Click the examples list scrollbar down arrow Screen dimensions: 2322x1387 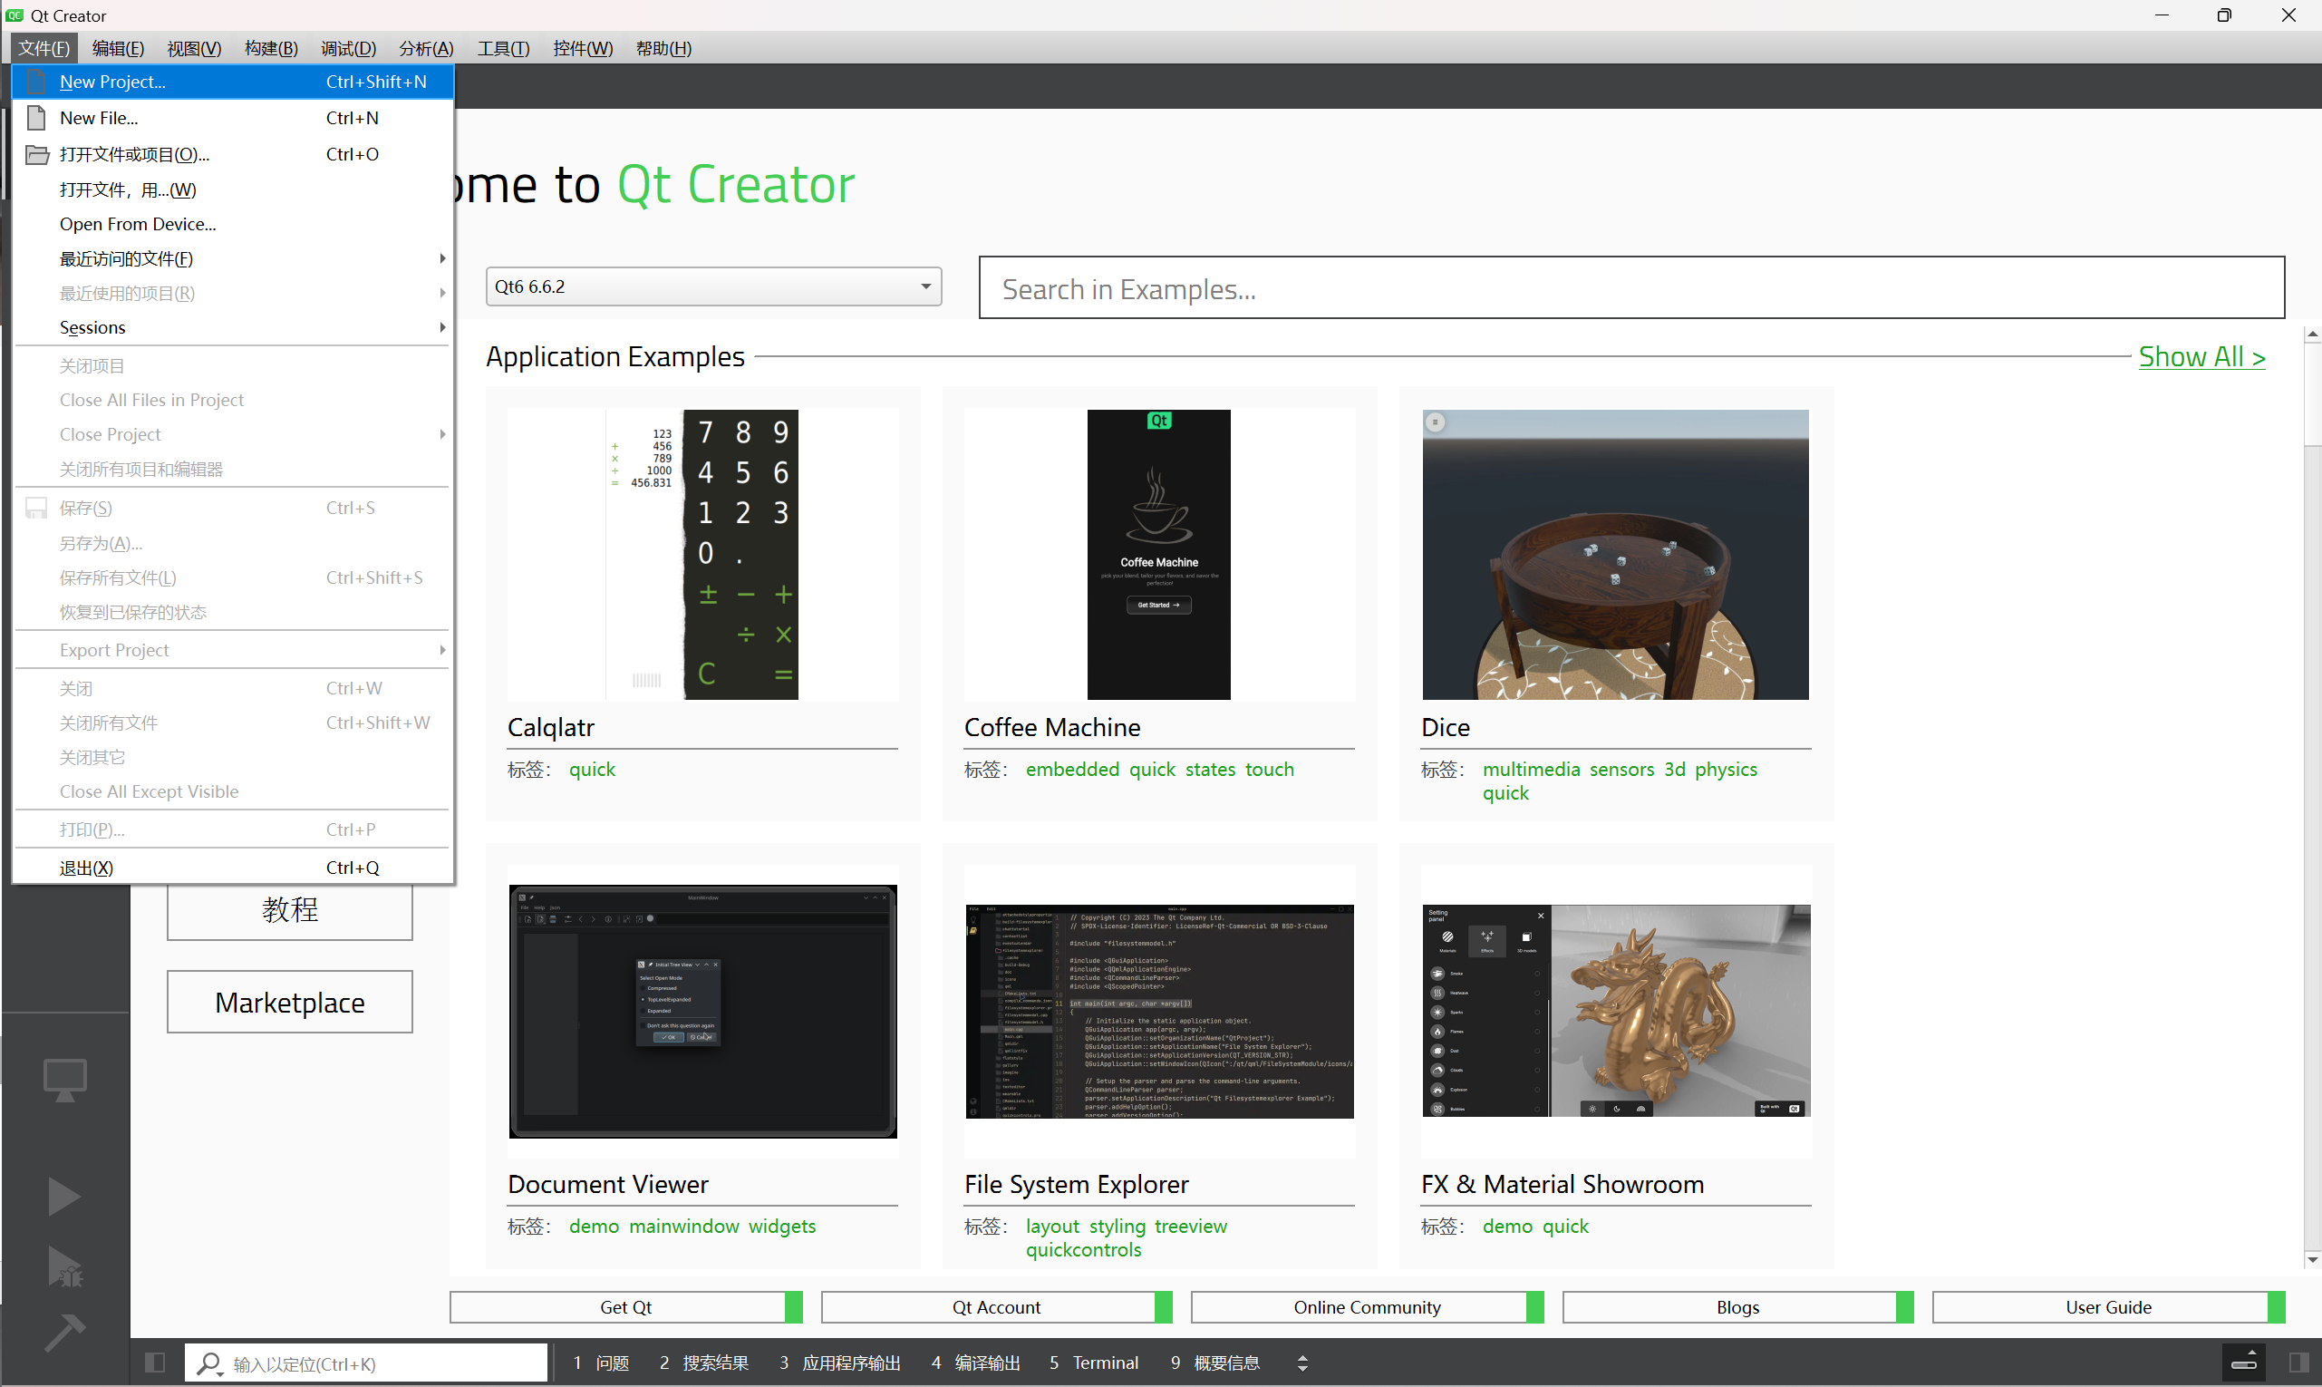click(2312, 1259)
